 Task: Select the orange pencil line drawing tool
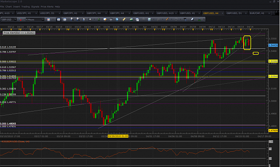[x=167, y=19]
